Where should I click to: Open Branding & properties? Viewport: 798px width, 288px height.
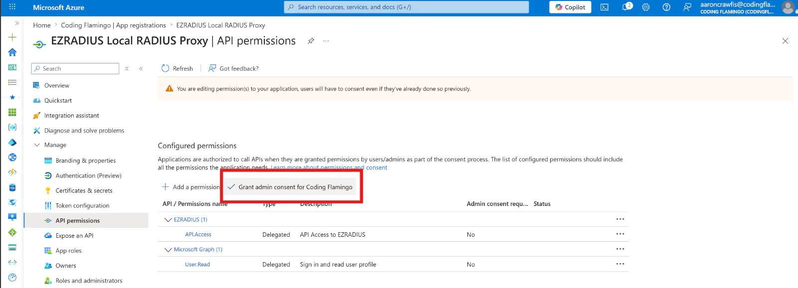click(85, 161)
